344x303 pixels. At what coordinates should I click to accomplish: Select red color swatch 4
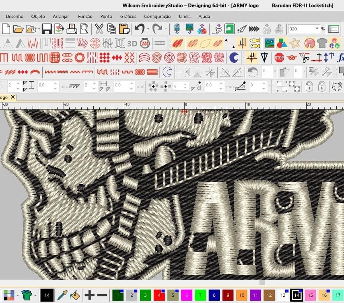pyautogui.click(x=159, y=295)
